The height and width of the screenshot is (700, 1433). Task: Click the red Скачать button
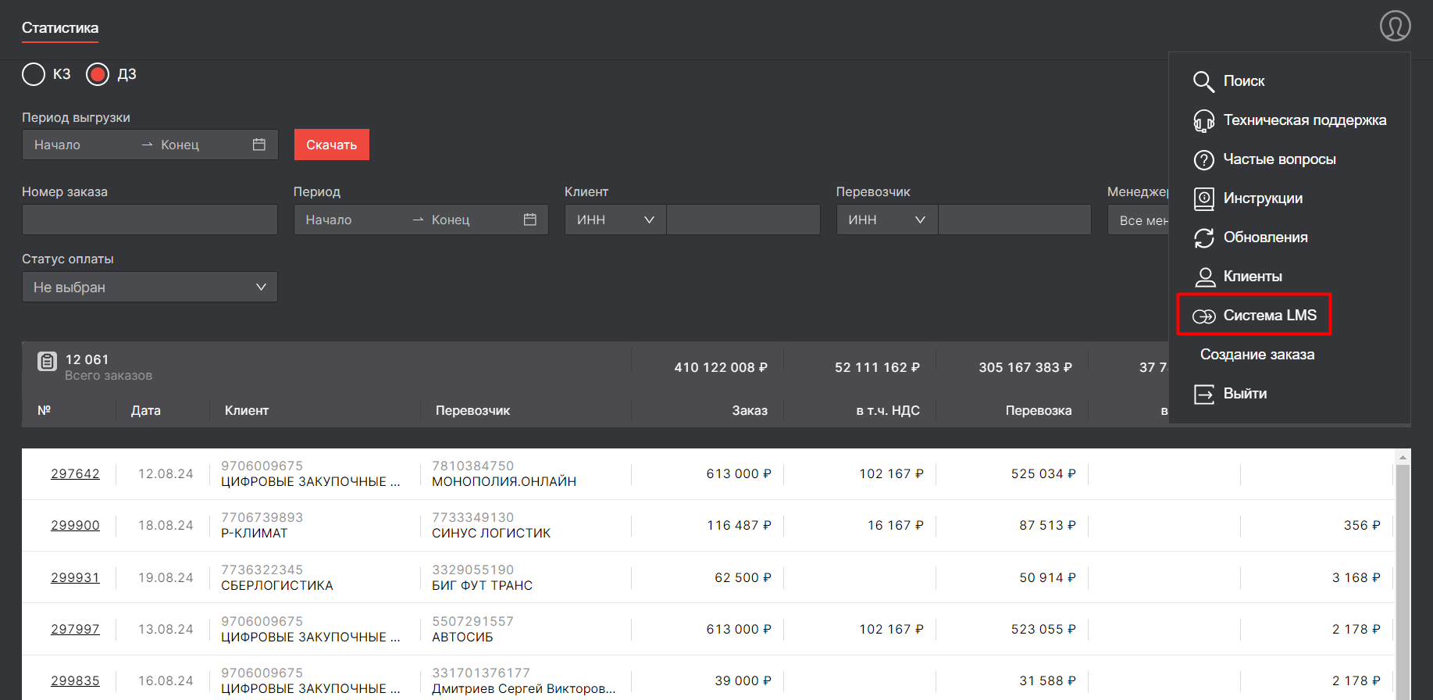point(332,145)
